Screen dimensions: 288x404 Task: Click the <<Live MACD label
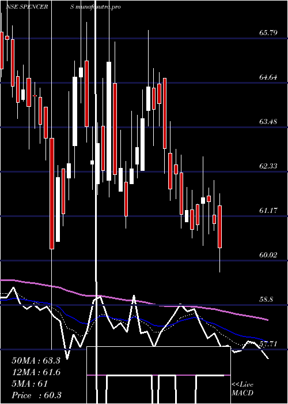click(x=242, y=389)
